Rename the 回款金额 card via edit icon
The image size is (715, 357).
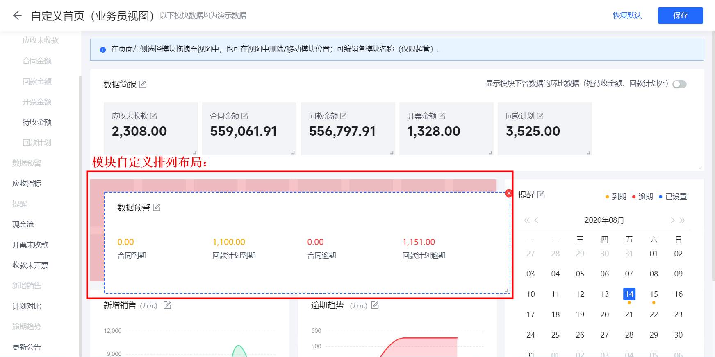tap(344, 116)
